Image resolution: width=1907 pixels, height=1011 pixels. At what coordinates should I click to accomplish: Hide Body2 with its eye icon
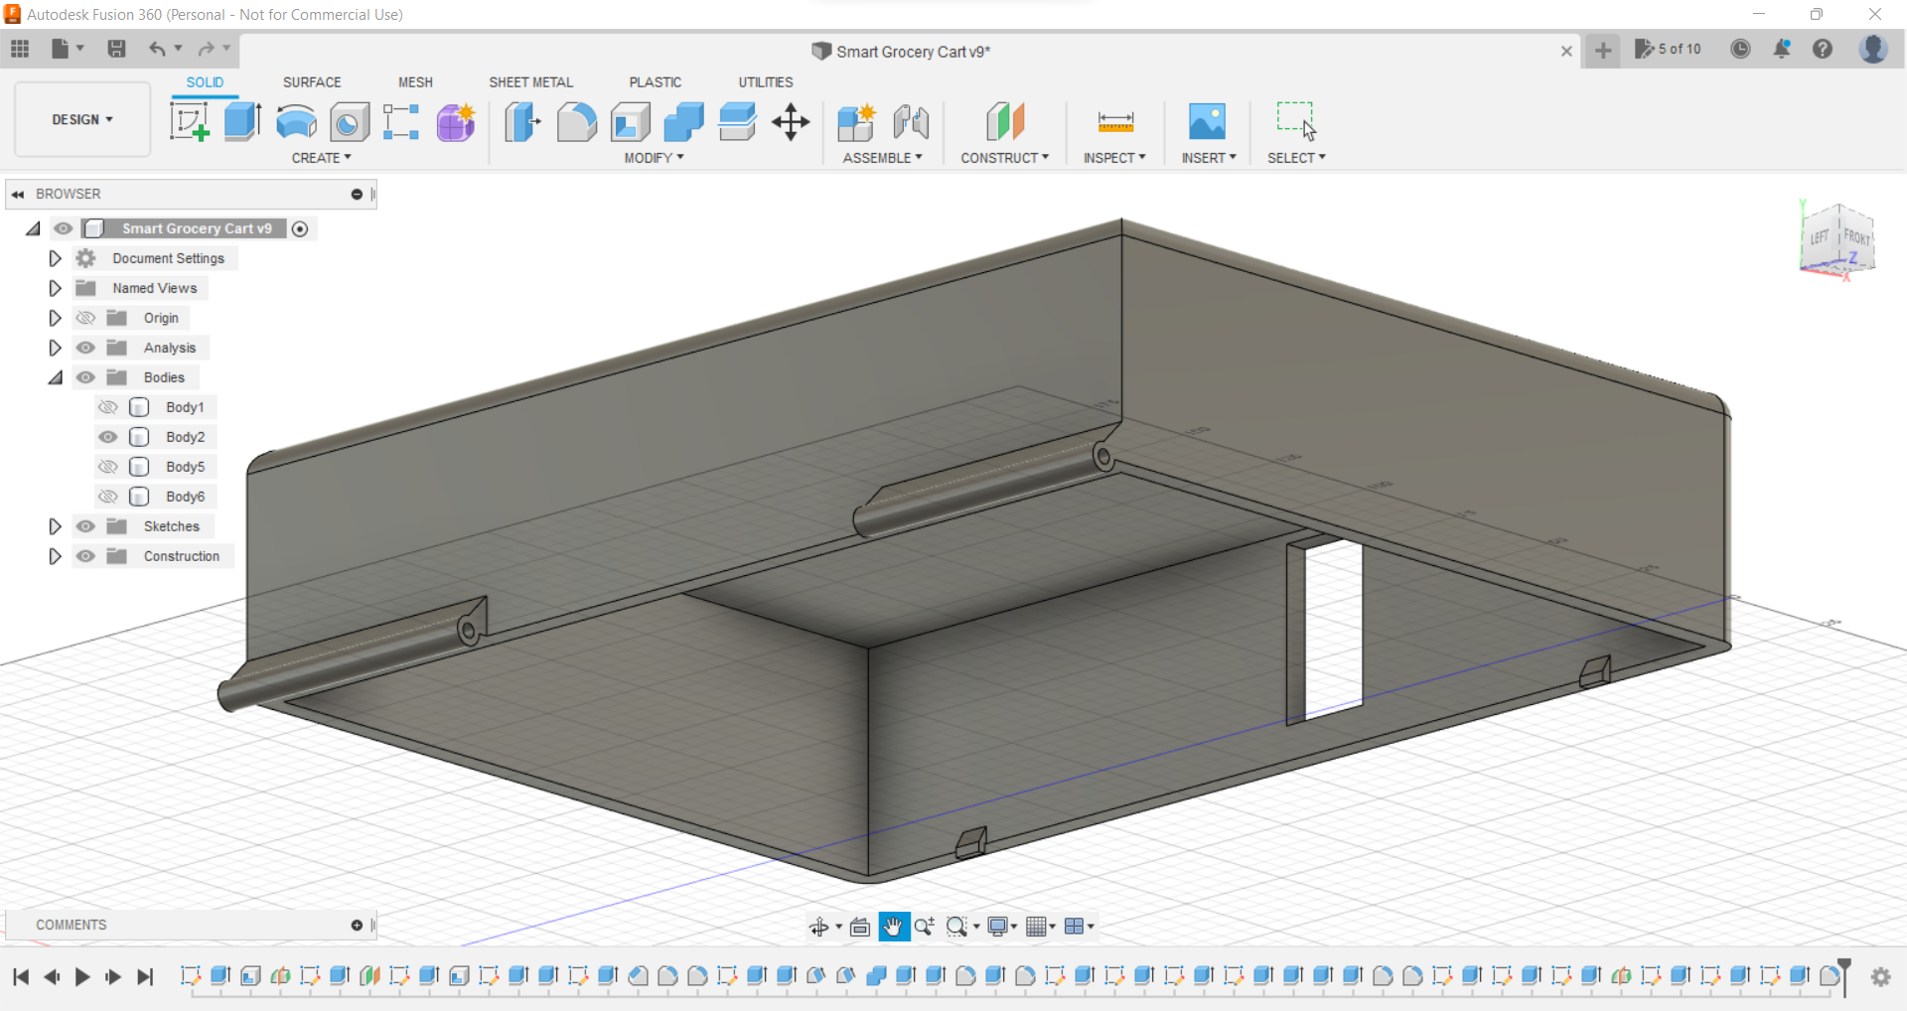[x=108, y=437]
